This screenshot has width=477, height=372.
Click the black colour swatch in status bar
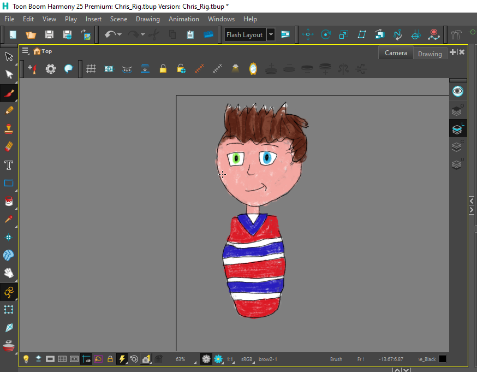(x=443, y=359)
